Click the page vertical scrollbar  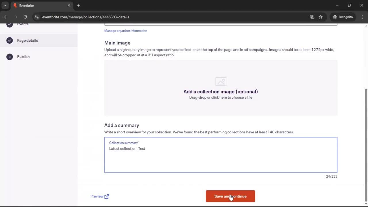(366, 145)
